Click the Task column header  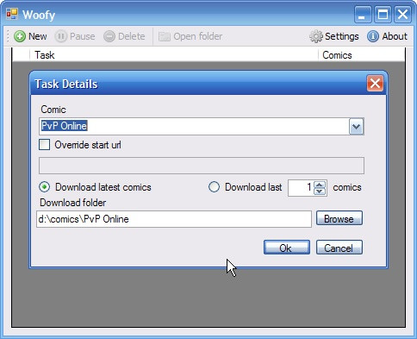[174, 55]
